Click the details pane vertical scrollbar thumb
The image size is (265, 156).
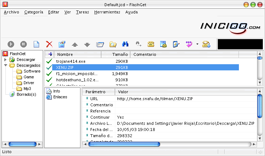click(260, 106)
